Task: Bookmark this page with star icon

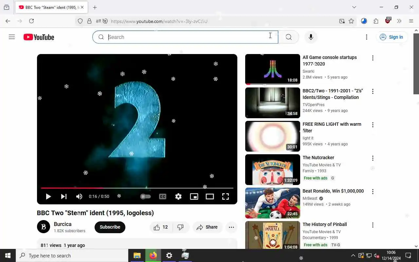Action: [x=351, y=21]
